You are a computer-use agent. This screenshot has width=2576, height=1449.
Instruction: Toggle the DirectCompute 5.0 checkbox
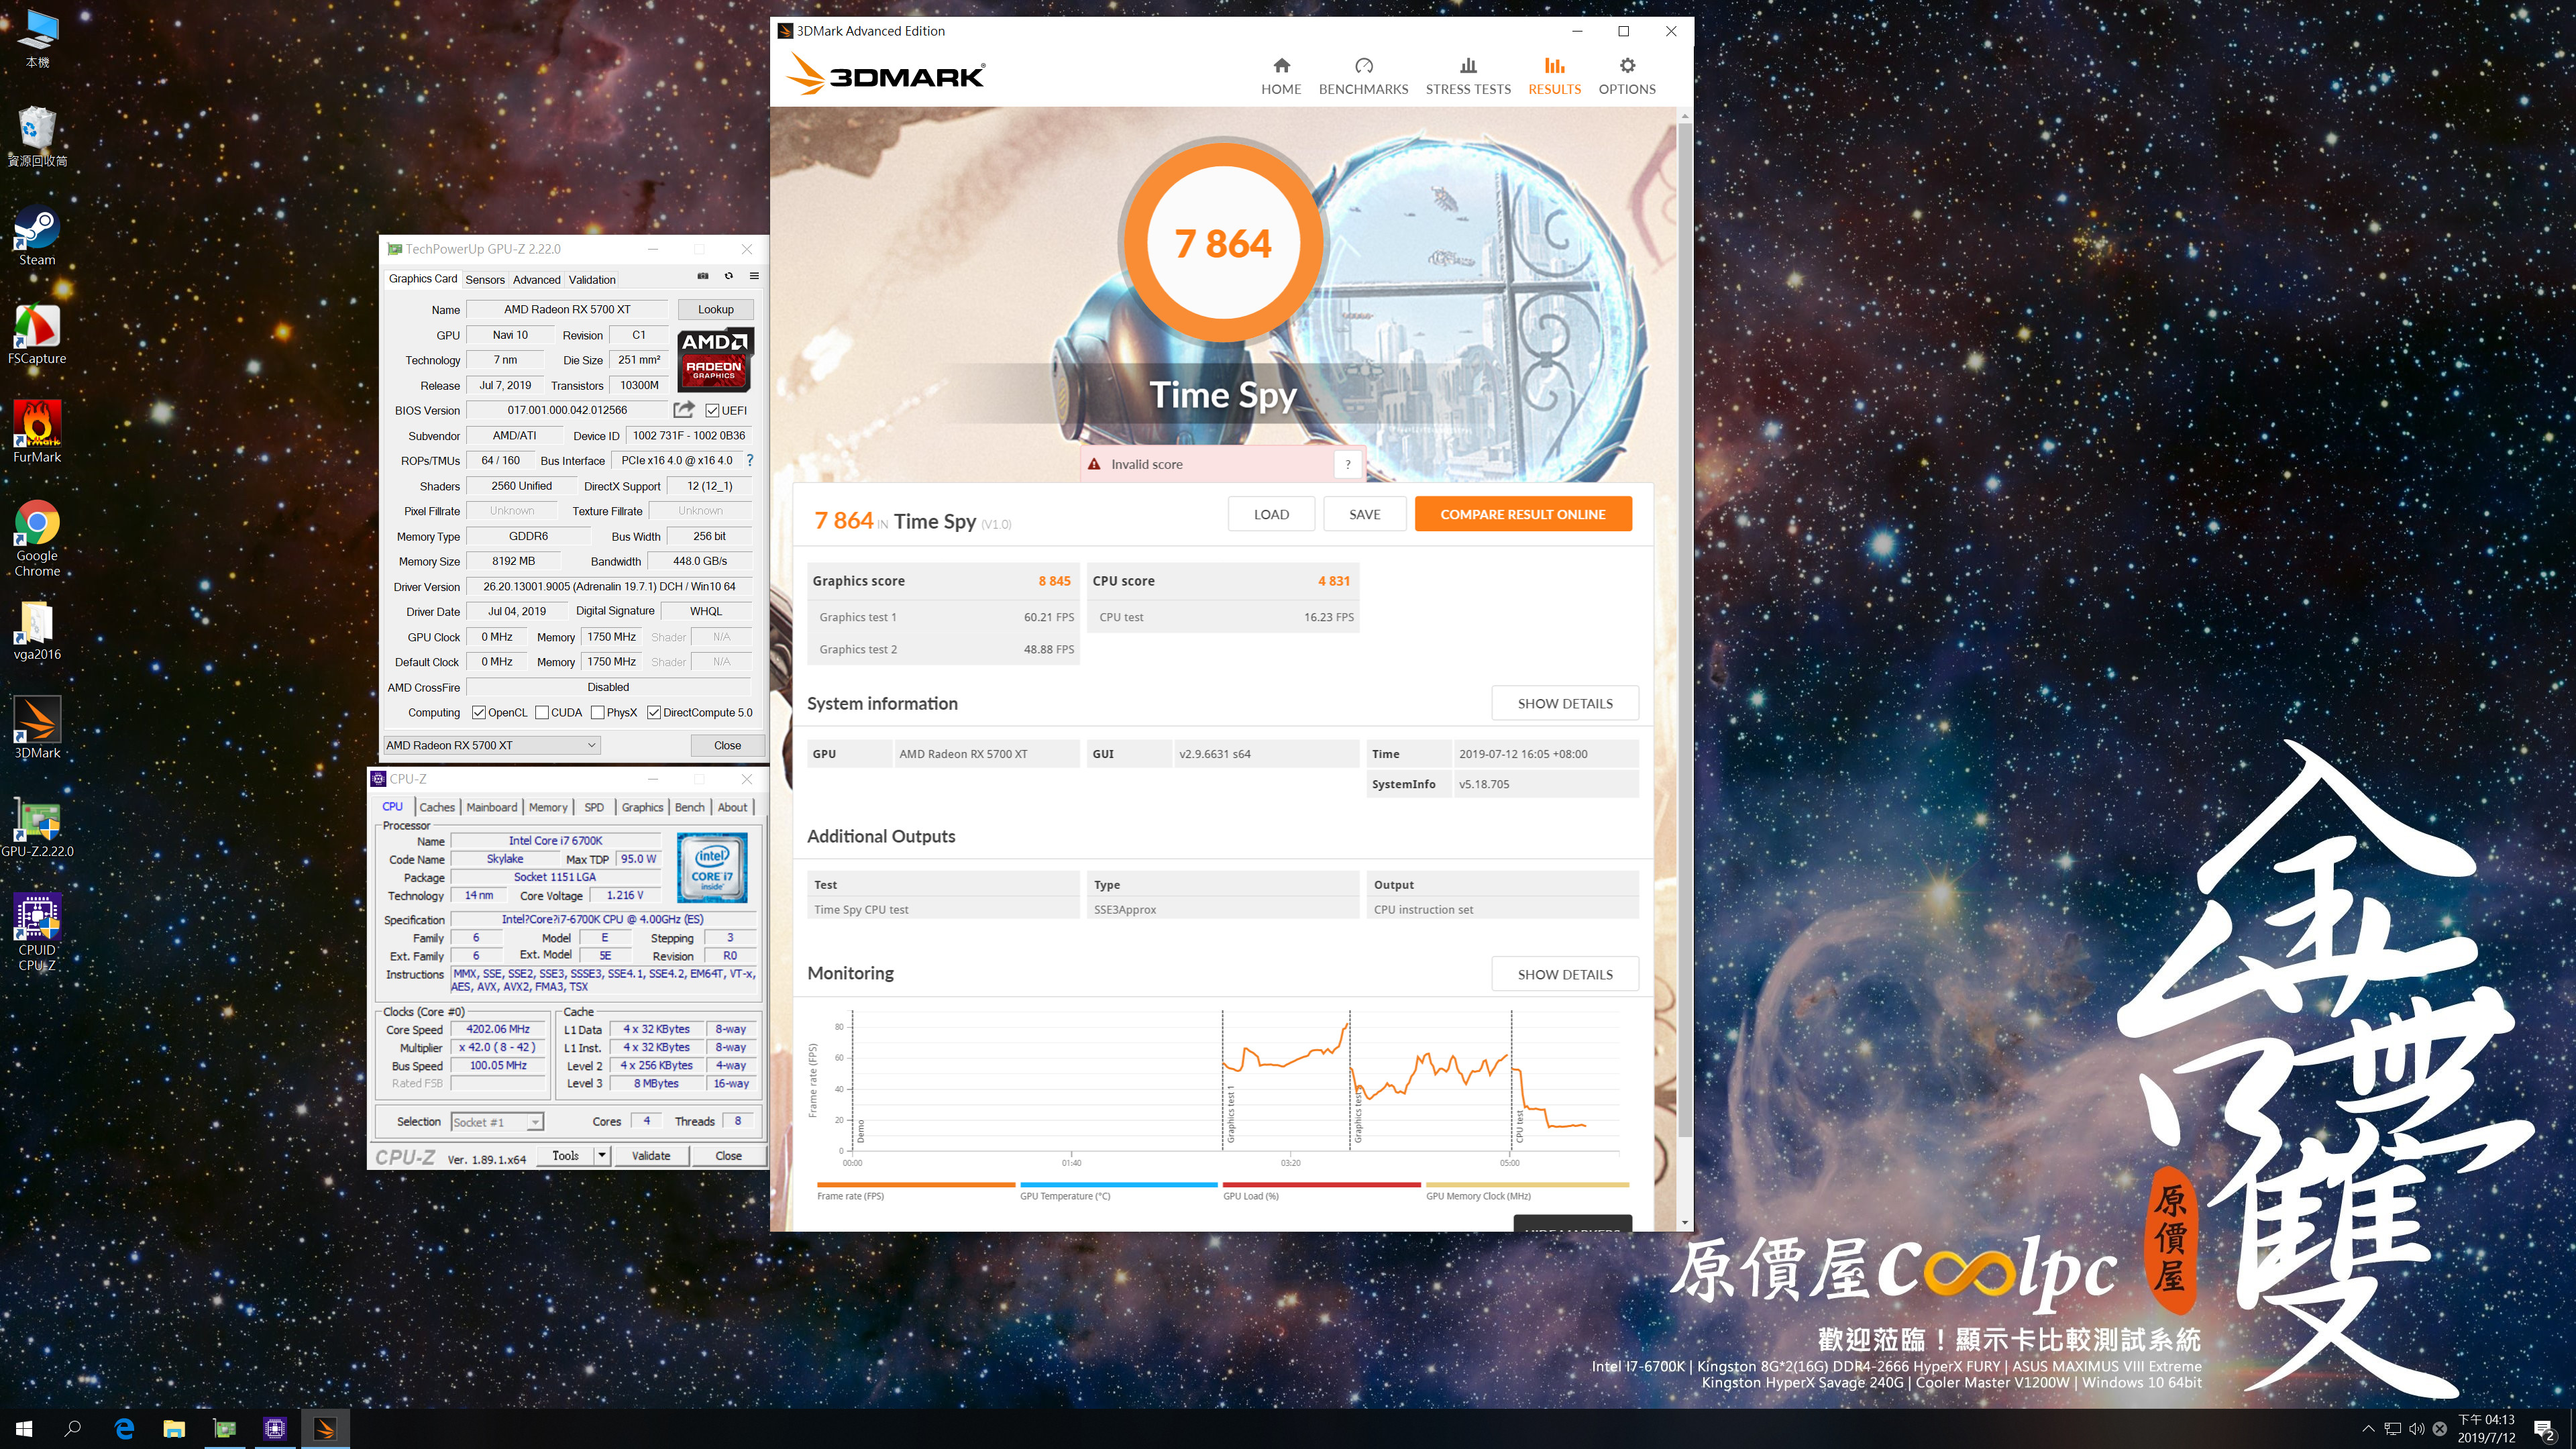[654, 713]
